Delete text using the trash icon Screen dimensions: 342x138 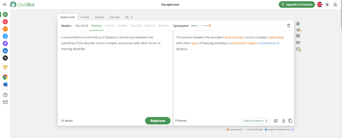pos(289,26)
